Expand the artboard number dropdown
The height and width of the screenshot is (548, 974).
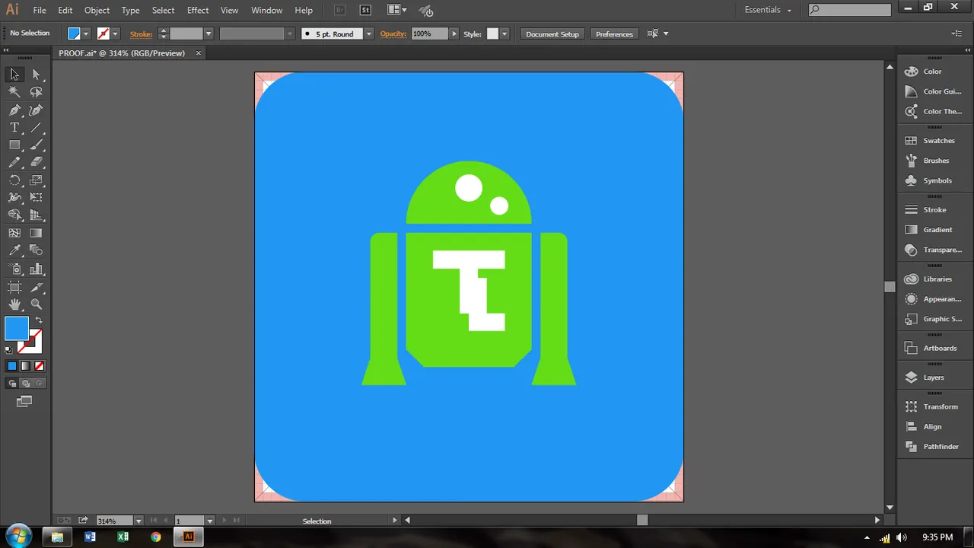(208, 521)
